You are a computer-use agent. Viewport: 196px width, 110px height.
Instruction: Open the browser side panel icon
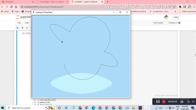click(x=185, y=7)
